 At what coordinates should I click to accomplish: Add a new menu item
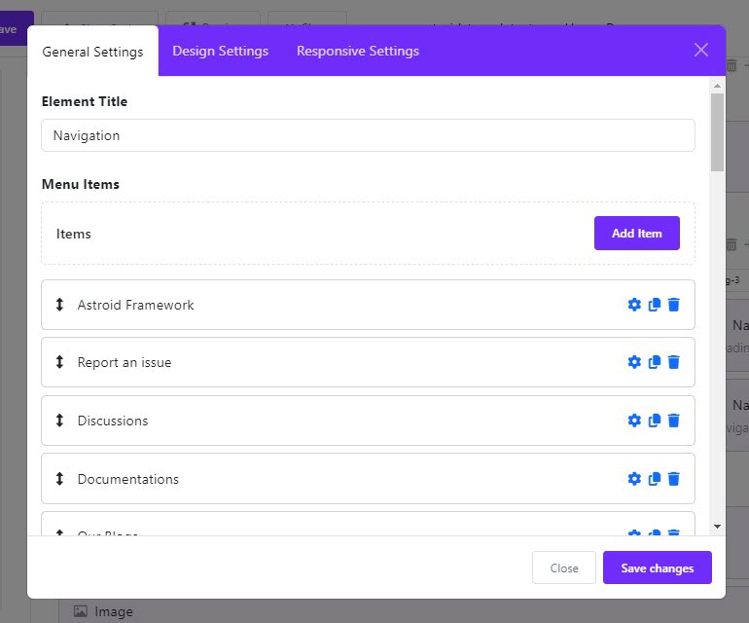click(637, 233)
